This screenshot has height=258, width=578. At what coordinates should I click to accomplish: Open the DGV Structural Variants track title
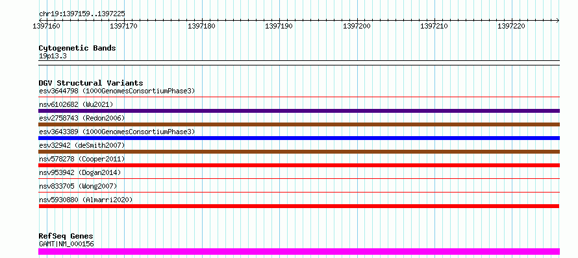[x=91, y=83]
